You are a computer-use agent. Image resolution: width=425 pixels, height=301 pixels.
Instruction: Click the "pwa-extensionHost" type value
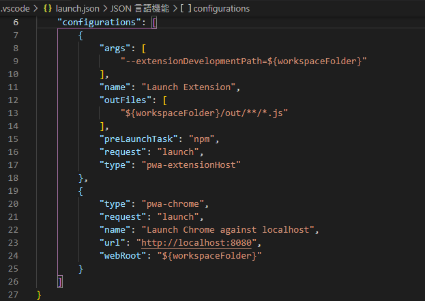tap(191, 165)
